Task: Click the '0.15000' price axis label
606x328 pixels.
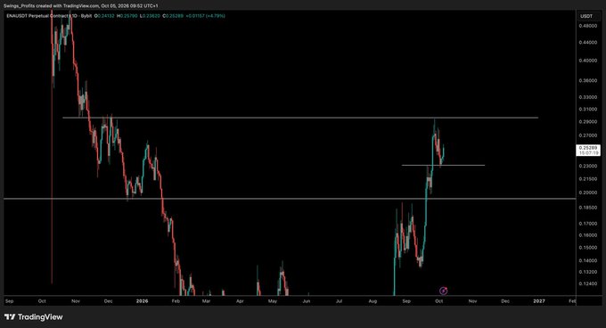Action: coord(588,248)
